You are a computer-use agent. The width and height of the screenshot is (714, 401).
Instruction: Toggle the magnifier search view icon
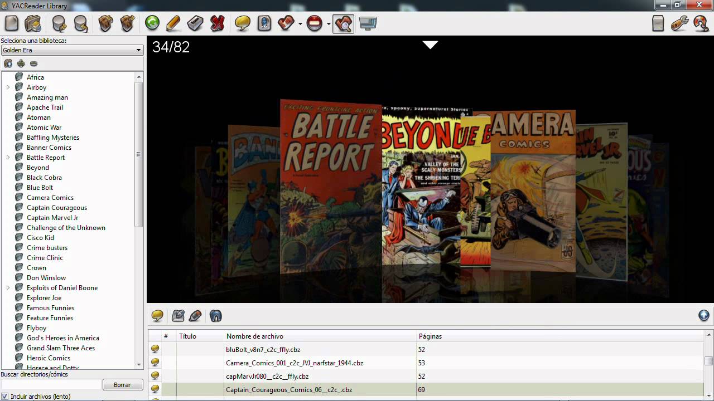click(344, 23)
